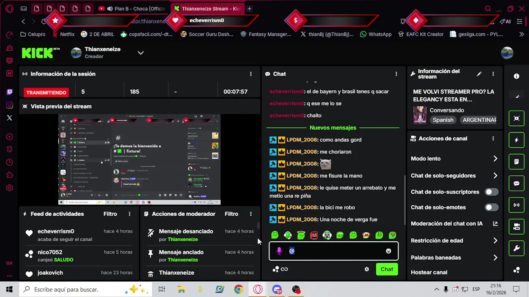The image size is (529, 297).
Task: Click the camera icon in right sidebar
Action: click(x=516, y=226)
